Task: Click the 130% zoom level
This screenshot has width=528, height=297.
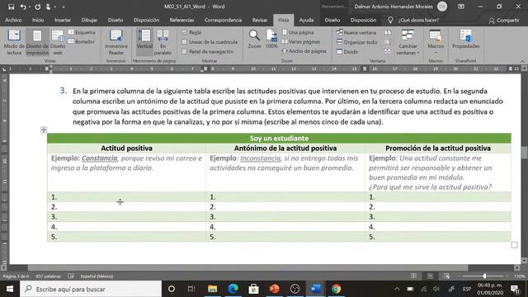Action: coord(519,276)
